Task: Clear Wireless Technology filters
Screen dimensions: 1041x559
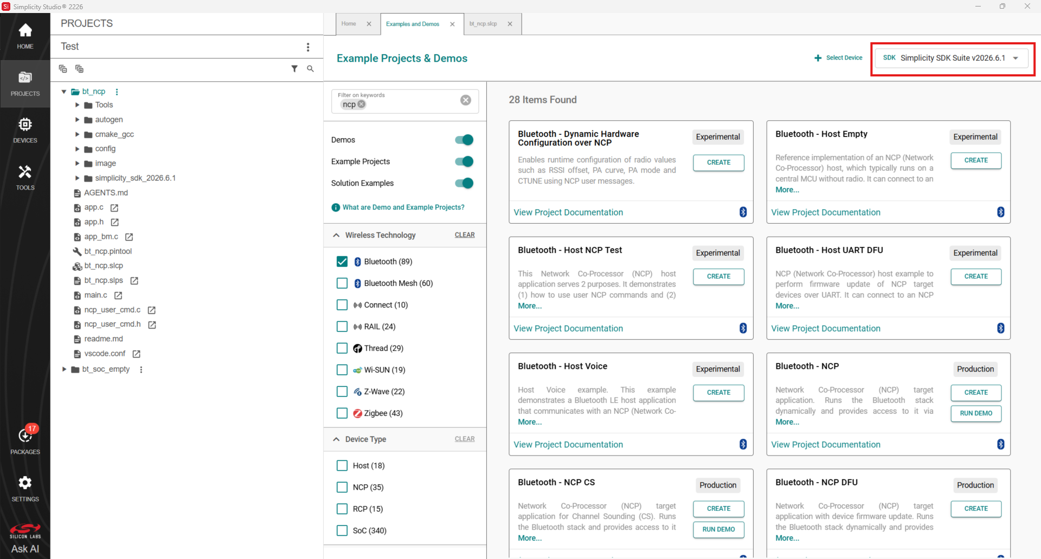Action: pyautogui.click(x=465, y=235)
